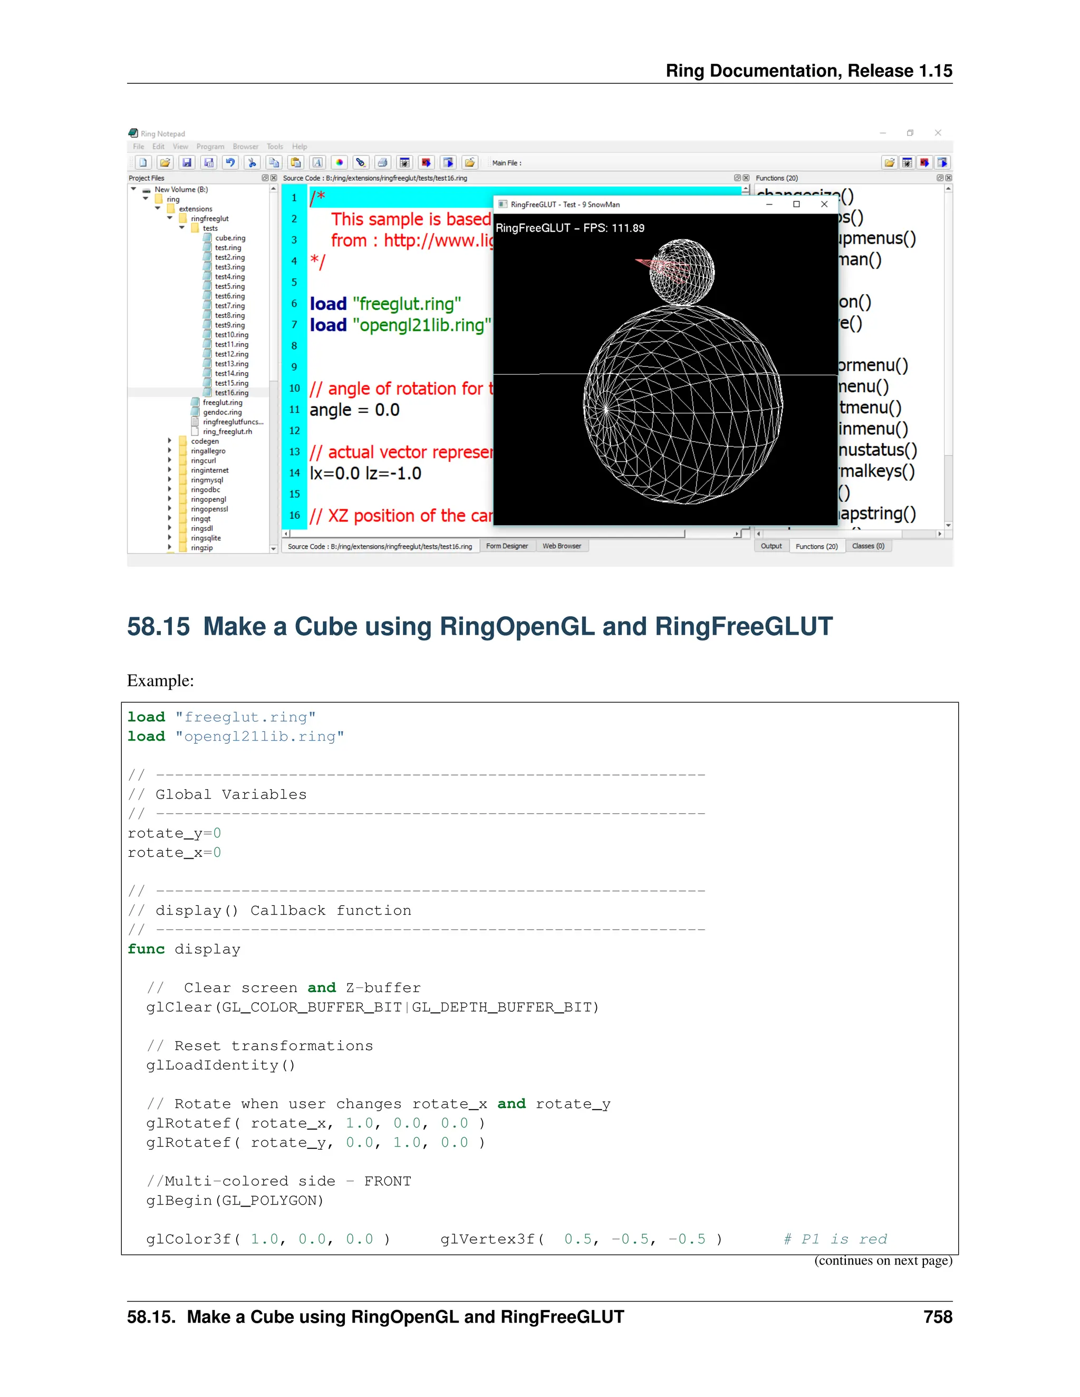Screen dimensions: 1080x1397
Task: Click the New file toolbar icon
Action: [143, 162]
